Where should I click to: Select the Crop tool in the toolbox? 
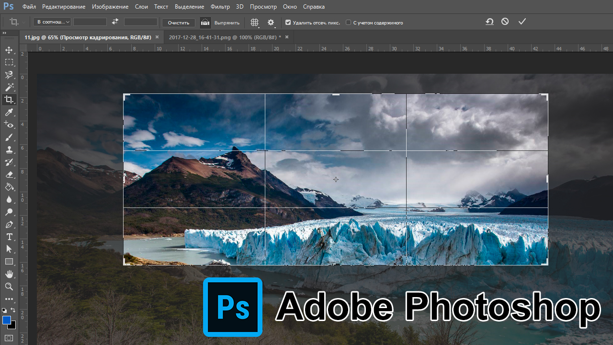(9, 100)
